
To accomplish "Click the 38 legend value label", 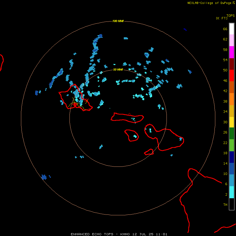I will tap(225, 101).
